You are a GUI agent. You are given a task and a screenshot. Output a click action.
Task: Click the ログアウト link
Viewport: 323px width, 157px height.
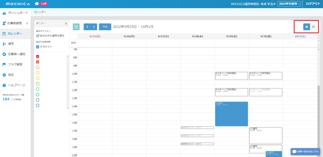313,4
